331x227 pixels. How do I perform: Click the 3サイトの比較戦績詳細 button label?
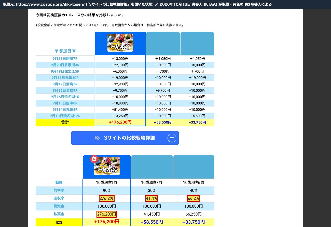coord(129,138)
